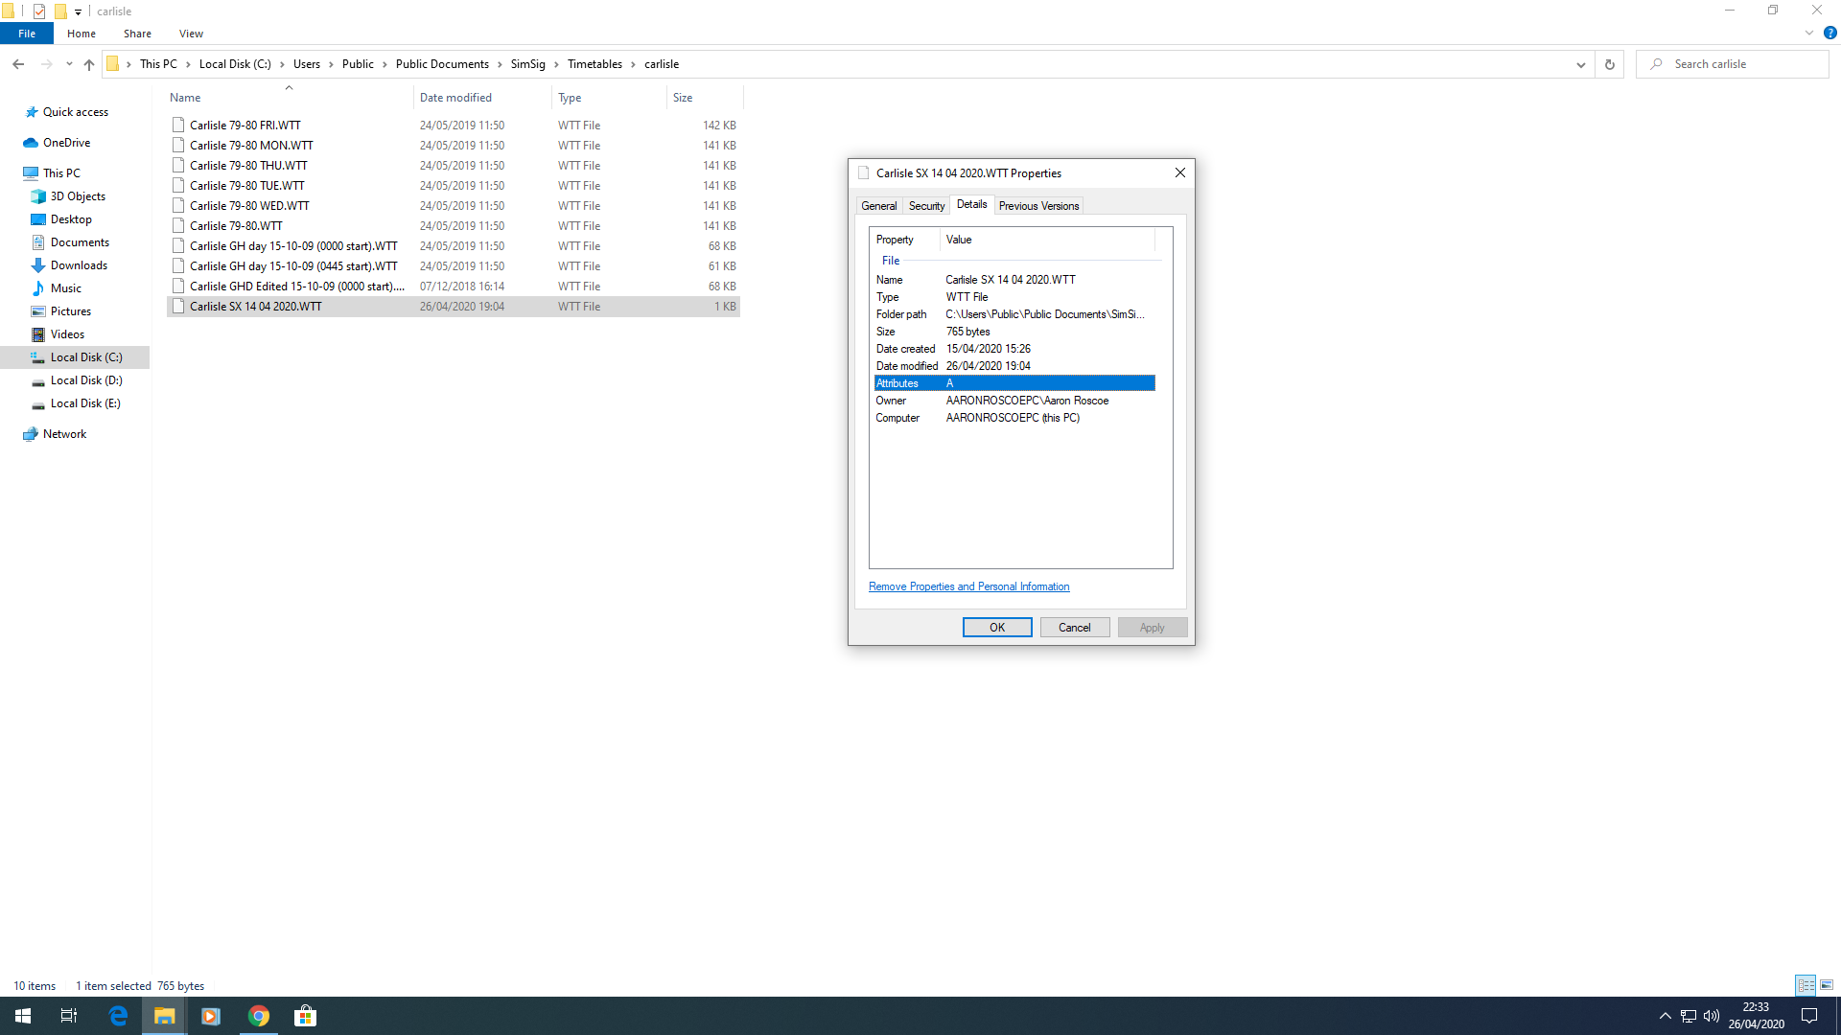The width and height of the screenshot is (1841, 1035).
Task: Show hidden system tray icons
Action: pos(1666,1016)
